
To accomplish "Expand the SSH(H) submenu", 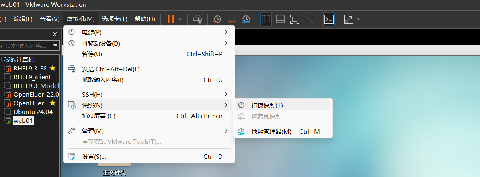I will click(x=149, y=94).
